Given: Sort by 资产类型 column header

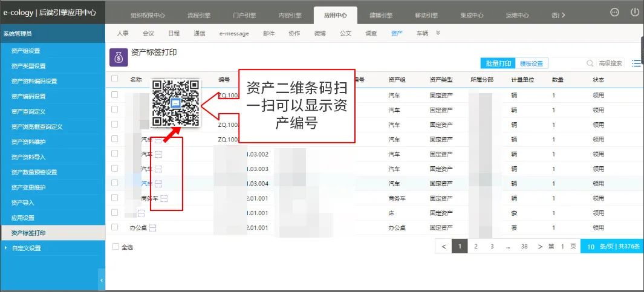Looking at the screenshot, I should 441,80.
